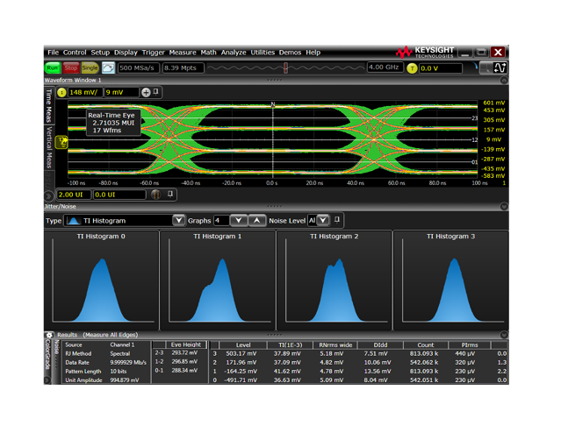Toggle channel 1 yellow indicator
561x447 pixels.
click(x=61, y=93)
